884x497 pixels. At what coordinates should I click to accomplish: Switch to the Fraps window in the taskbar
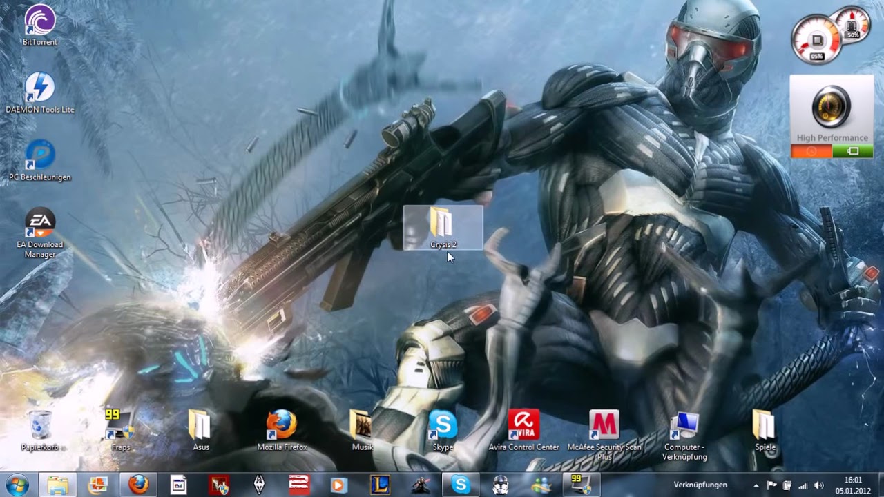(582, 485)
